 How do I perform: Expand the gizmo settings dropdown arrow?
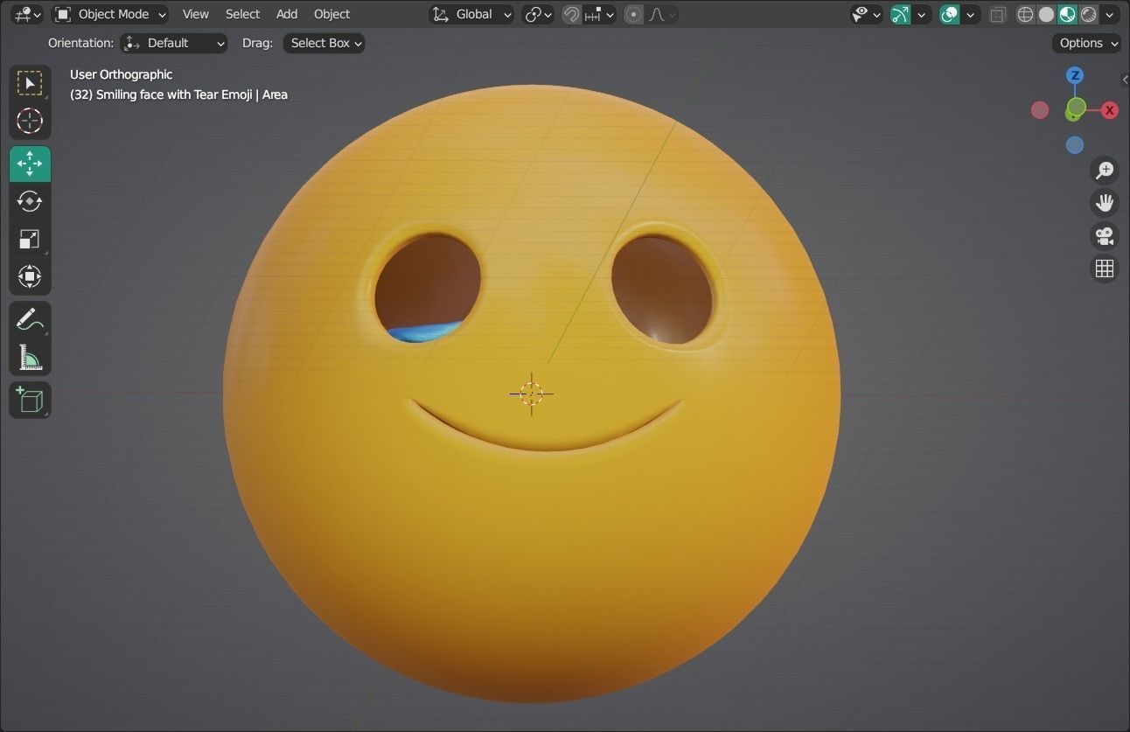click(x=921, y=14)
